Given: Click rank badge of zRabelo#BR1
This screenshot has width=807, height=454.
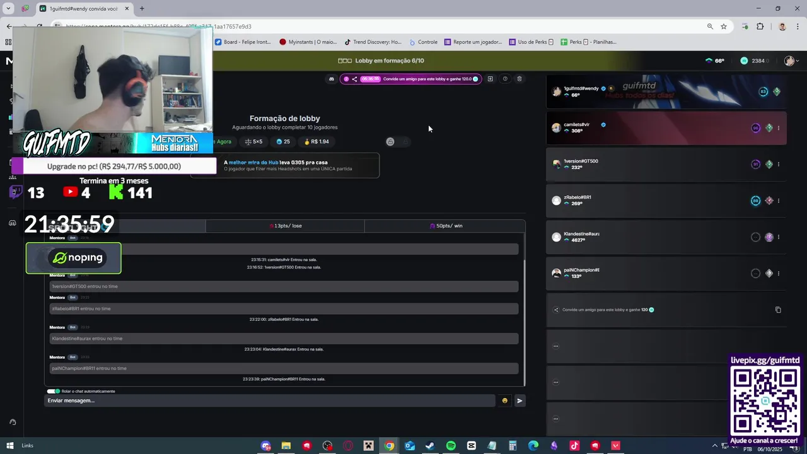Looking at the screenshot, I should point(769,201).
